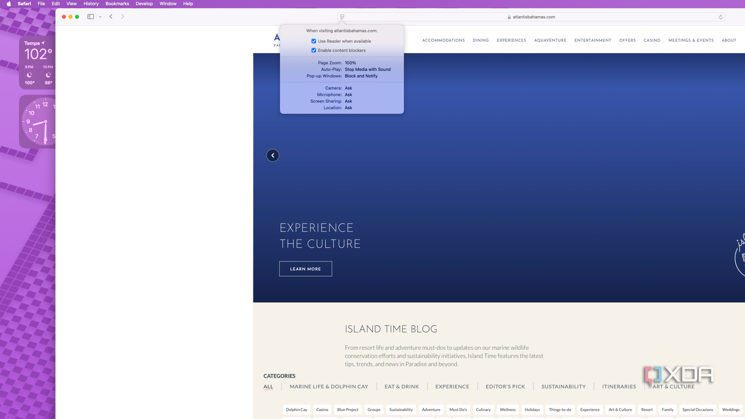Screen dimensions: 745x419
Task: Select the Weddings tag
Action: [x=731, y=410]
